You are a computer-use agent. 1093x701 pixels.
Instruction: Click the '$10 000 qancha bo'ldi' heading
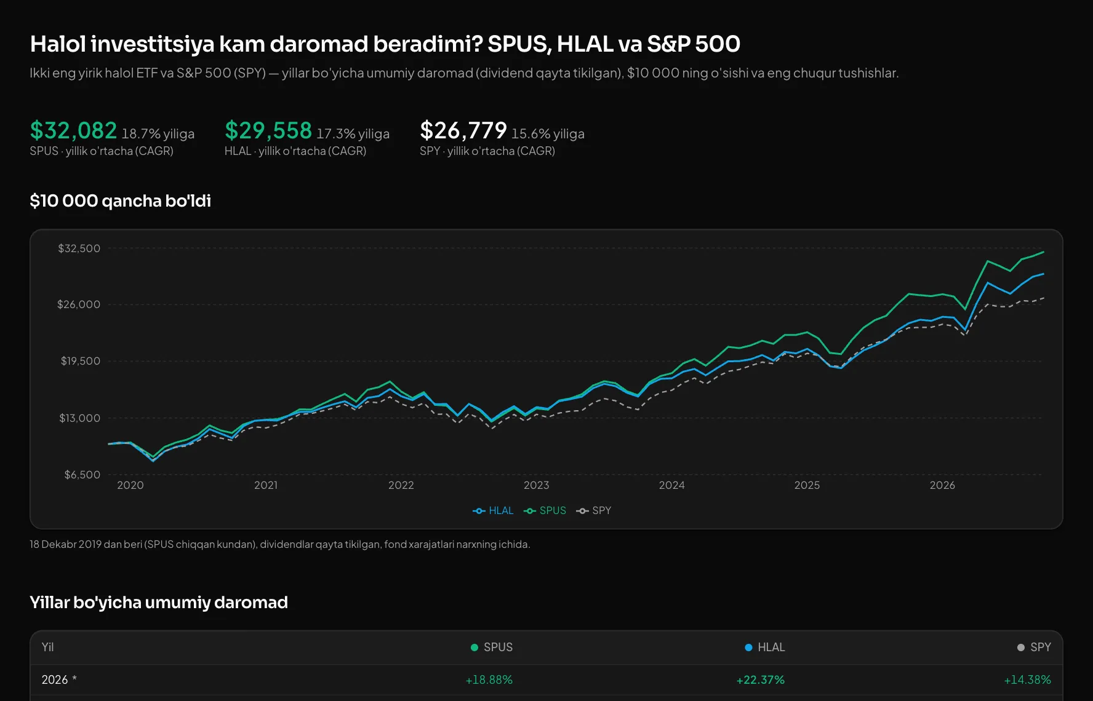121,201
